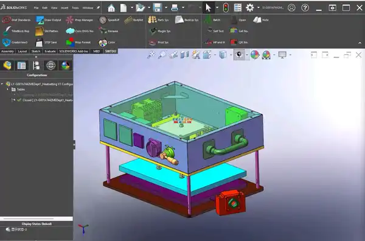Click the Parts Sys icon
Screen dimensions: 365x241
tap(152, 20)
